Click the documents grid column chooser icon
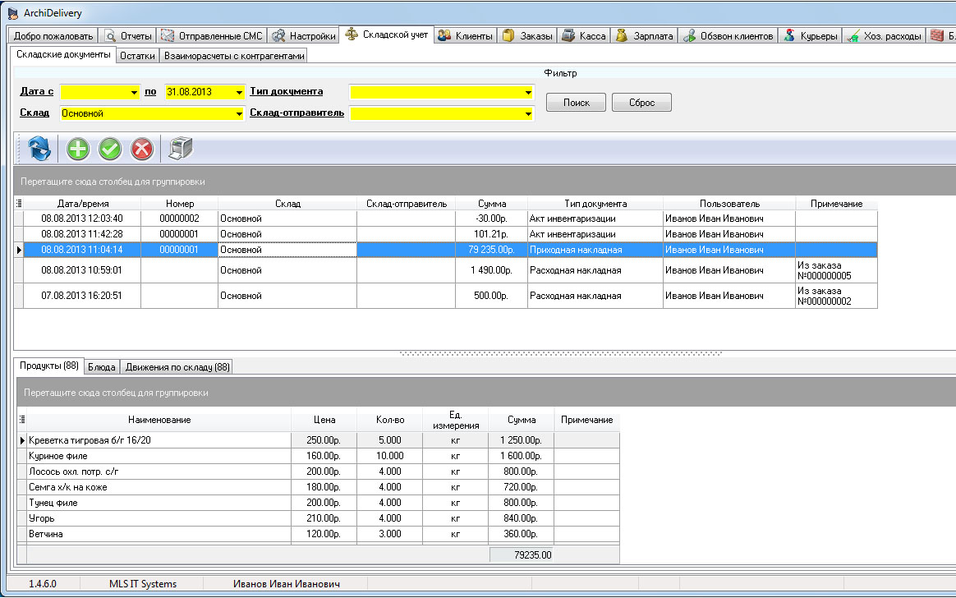This screenshot has width=956, height=598. click(x=20, y=204)
